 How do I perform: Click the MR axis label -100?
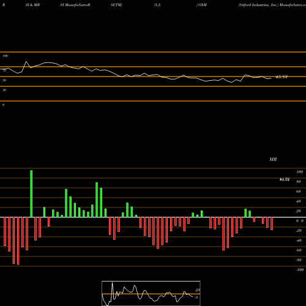tap(300, 270)
